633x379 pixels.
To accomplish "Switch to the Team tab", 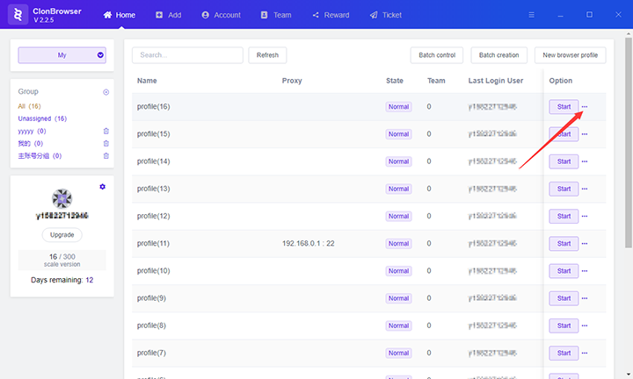I will (275, 15).
